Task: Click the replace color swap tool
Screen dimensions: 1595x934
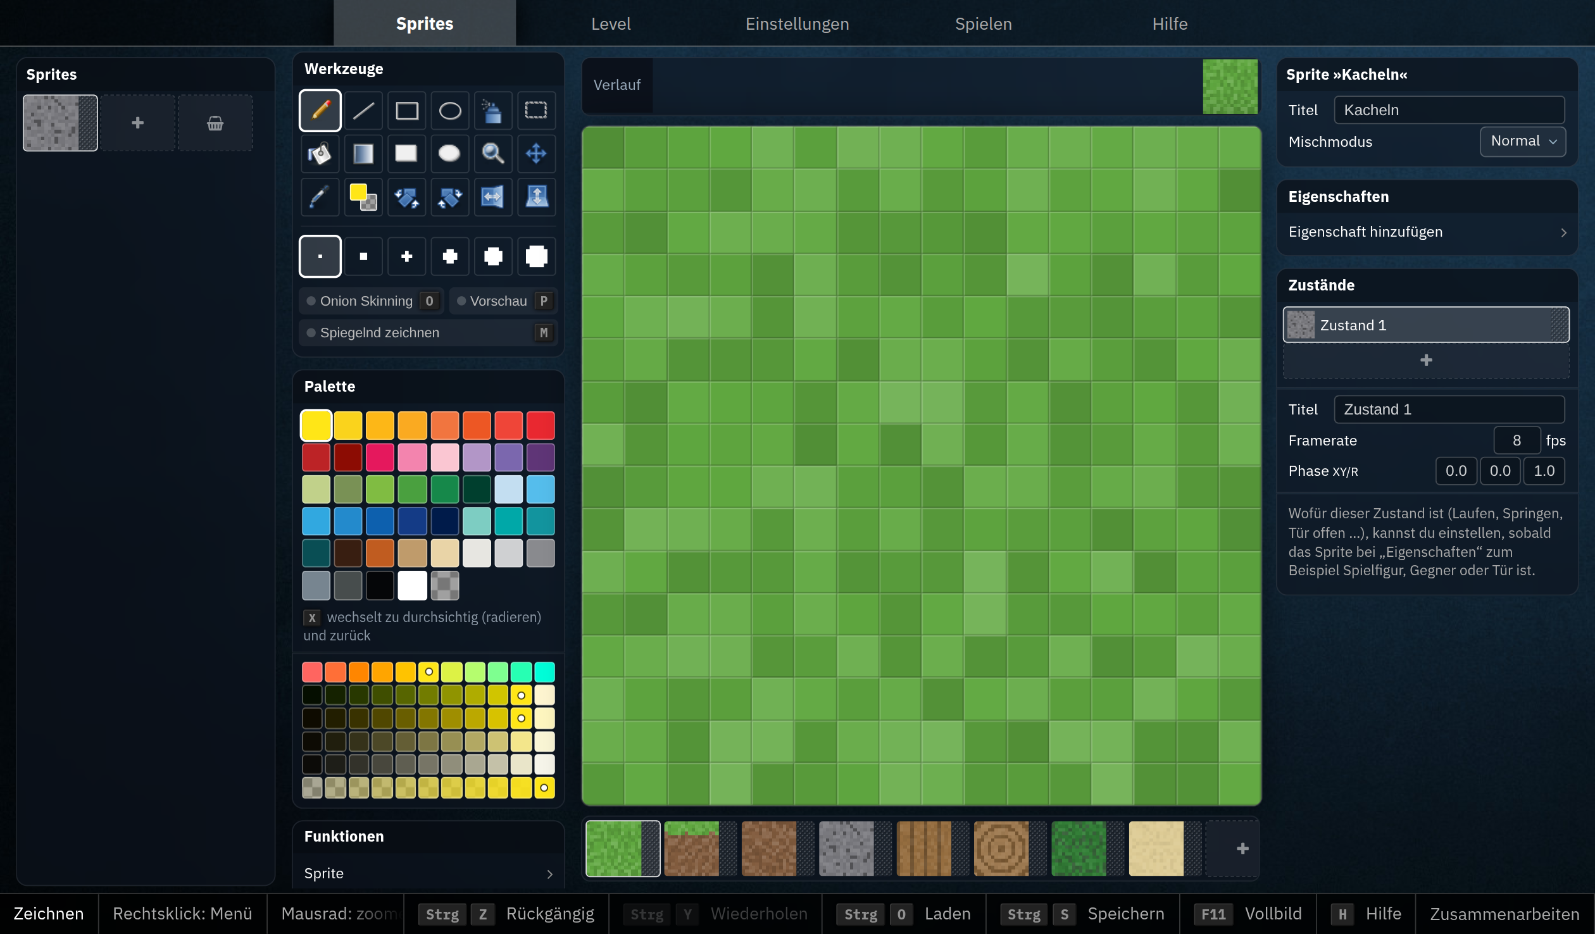Action: point(363,197)
